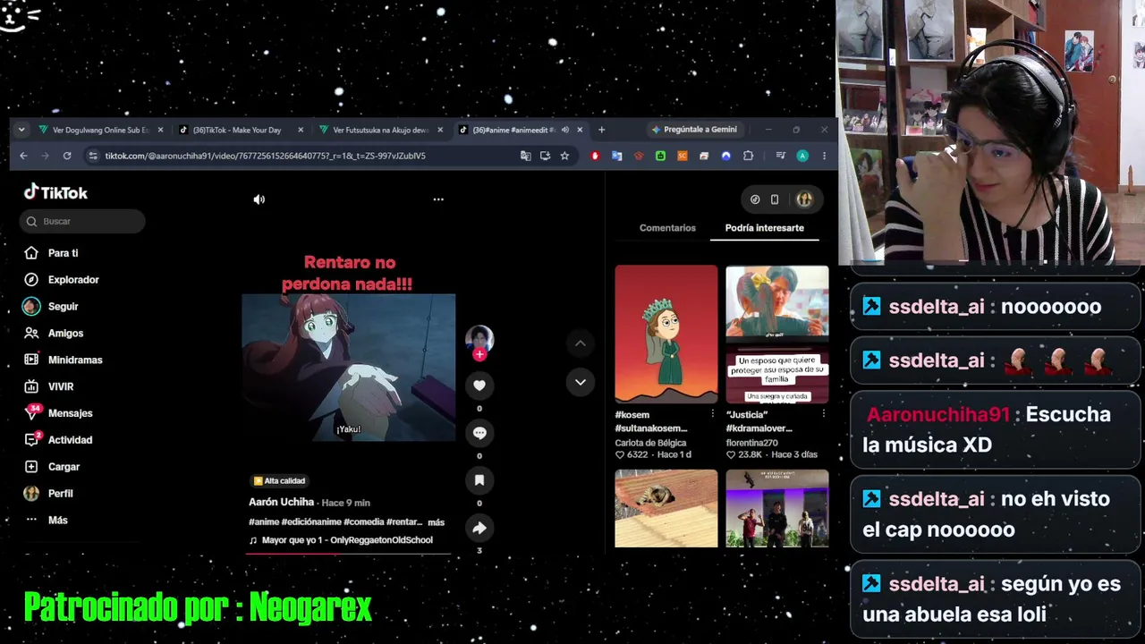Like the Aarón Uchiha video

[479, 386]
